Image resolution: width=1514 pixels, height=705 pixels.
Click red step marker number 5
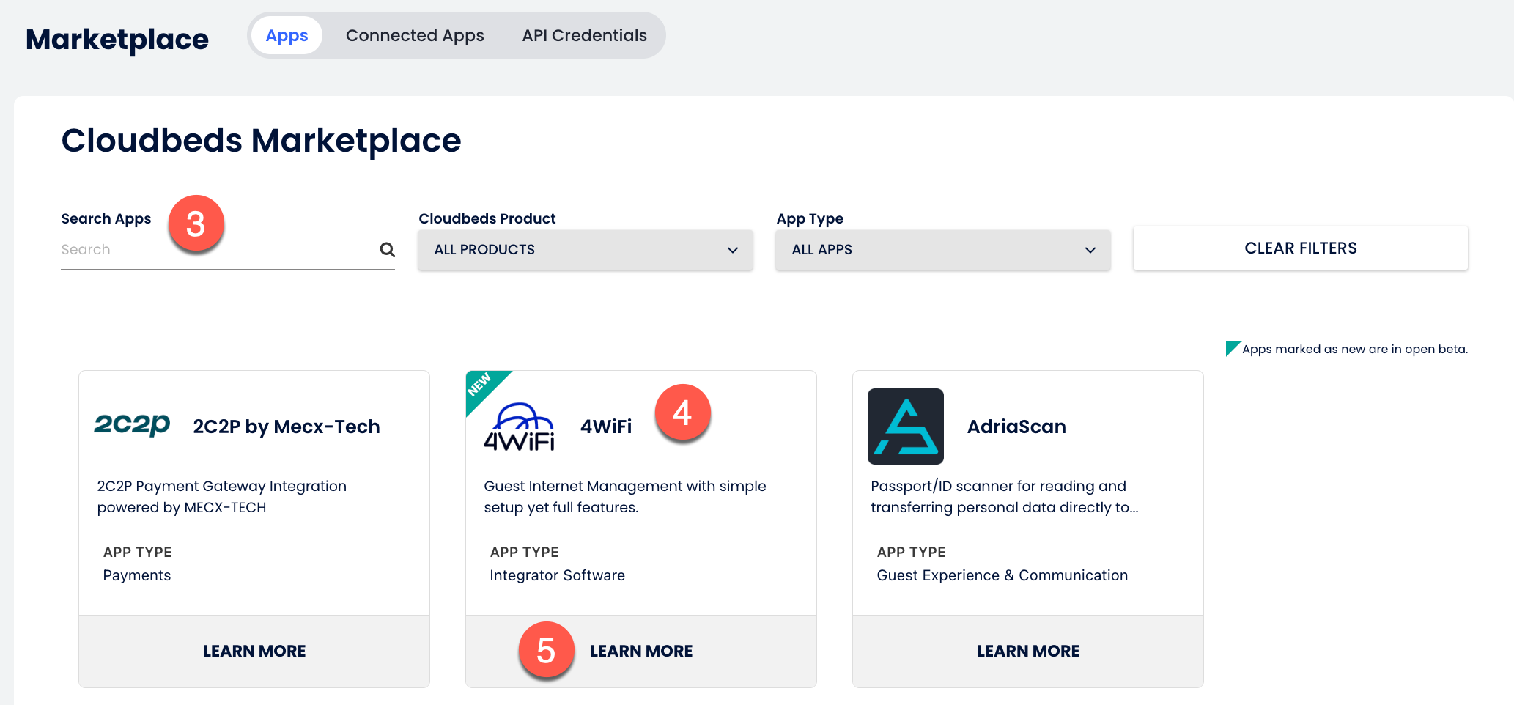(546, 650)
